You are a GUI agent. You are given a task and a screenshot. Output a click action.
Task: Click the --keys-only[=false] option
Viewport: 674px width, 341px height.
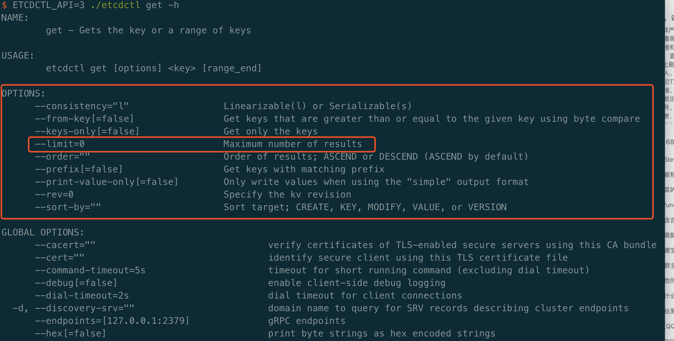[87, 131]
